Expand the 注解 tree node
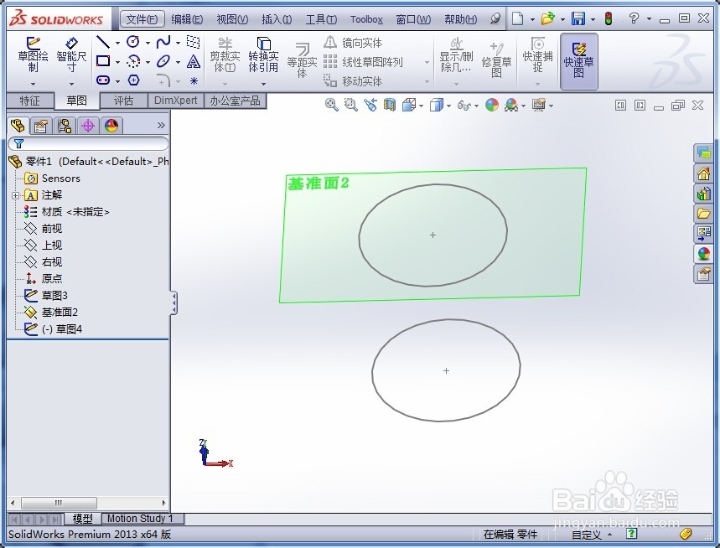 [x=15, y=195]
